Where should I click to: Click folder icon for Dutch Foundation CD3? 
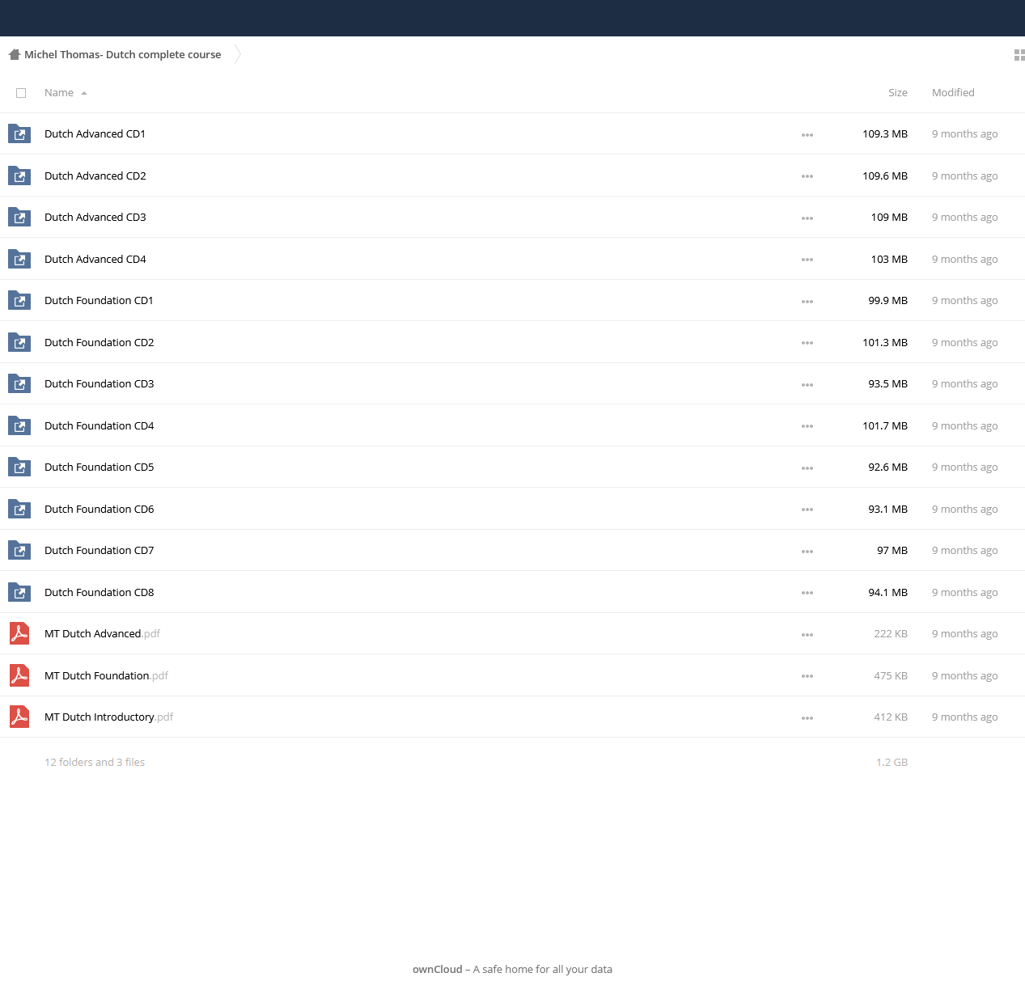tap(19, 383)
